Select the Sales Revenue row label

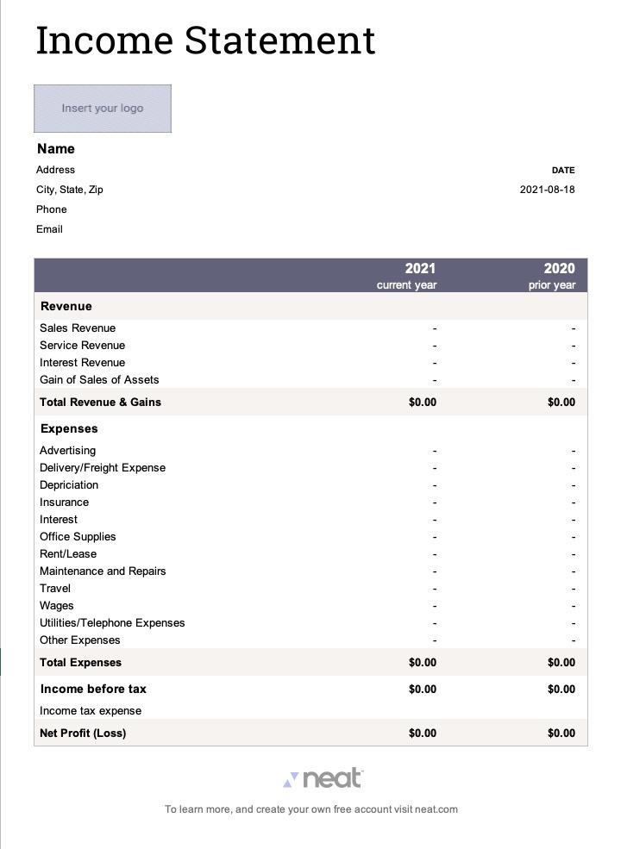point(78,328)
